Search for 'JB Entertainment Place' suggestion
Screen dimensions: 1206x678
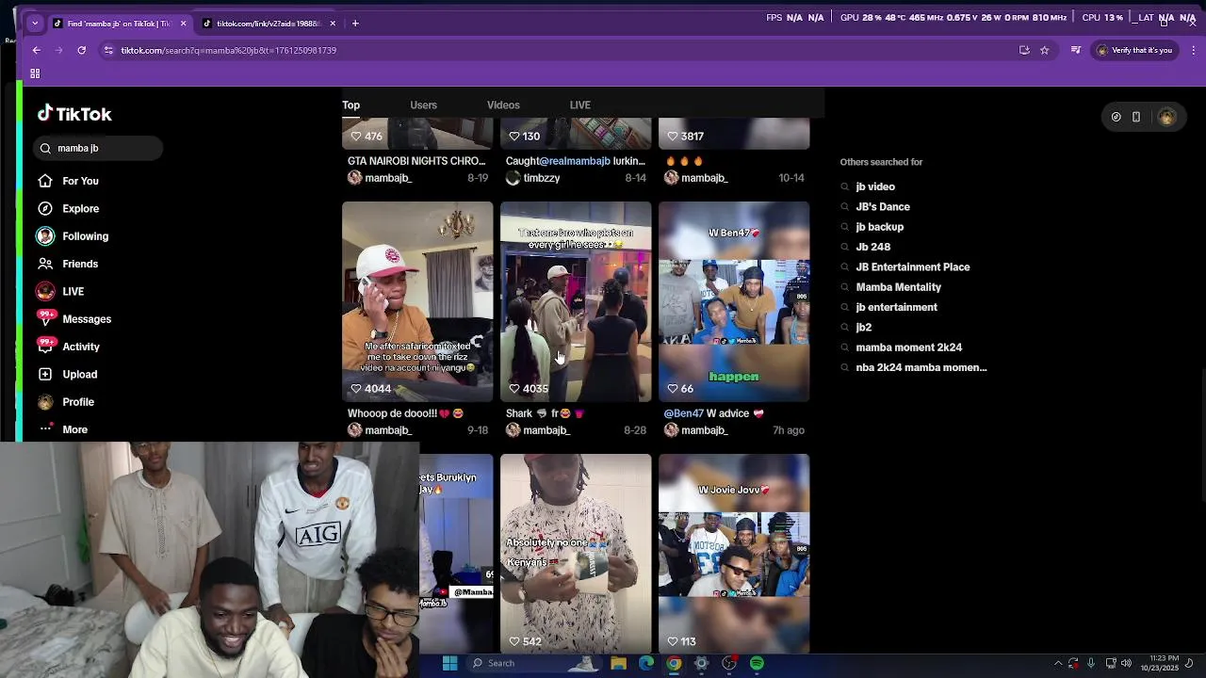[913, 267]
